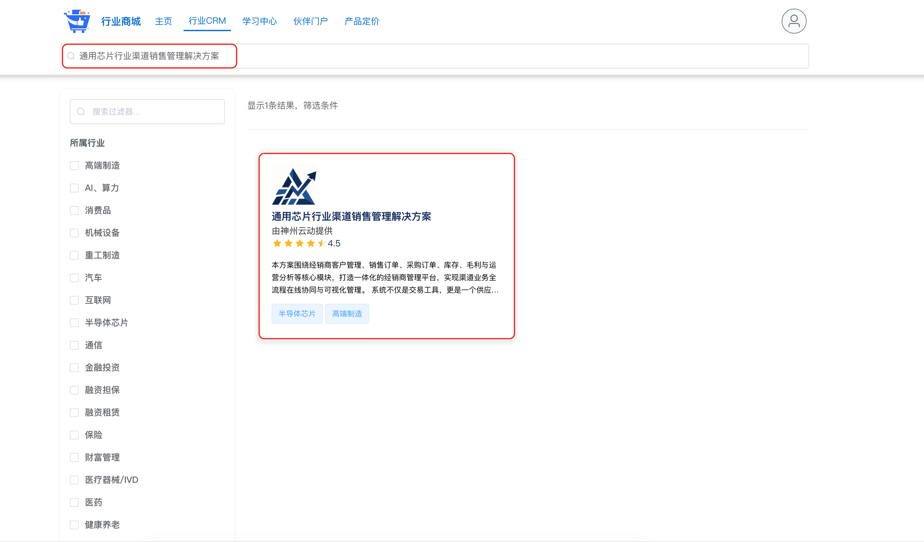Tick the 汽车 industry checkbox
The height and width of the screenshot is (542, 924).
(74, 278)
